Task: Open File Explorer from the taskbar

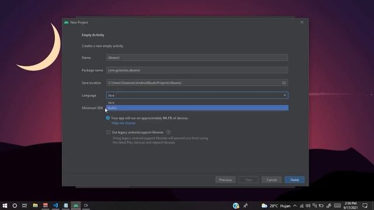Action: pos(35,205)
